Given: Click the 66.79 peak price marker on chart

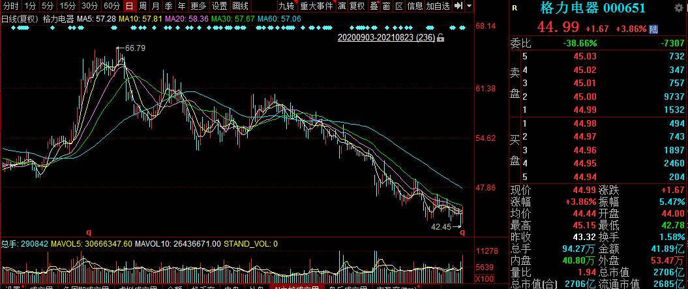Looking at the screenshot, I should pyautogui.click(x=135, y=48).
